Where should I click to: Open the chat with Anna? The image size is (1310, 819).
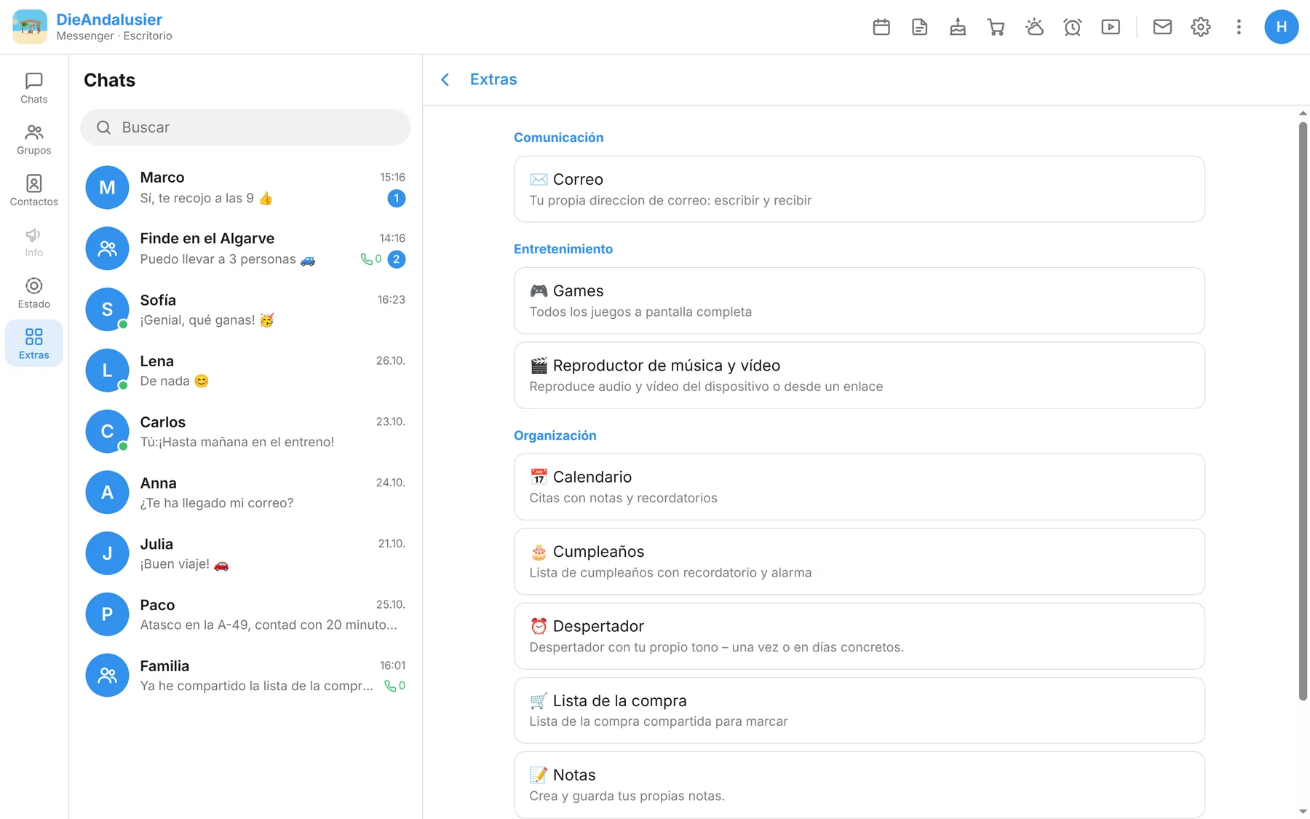[x=245, y=493]
